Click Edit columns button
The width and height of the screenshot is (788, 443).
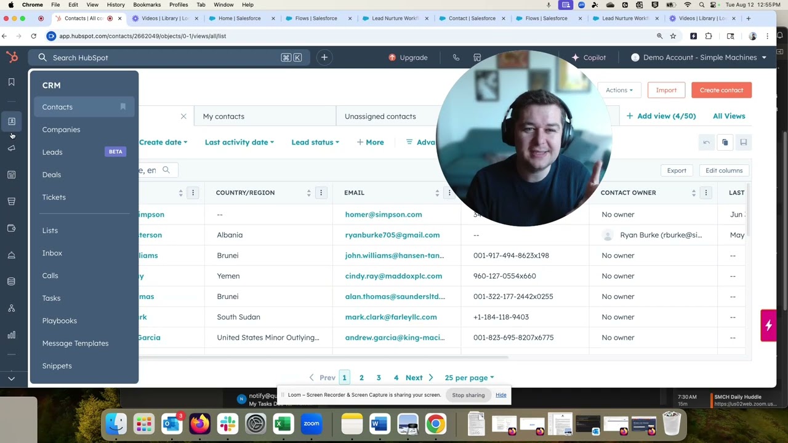click(724, 170)
